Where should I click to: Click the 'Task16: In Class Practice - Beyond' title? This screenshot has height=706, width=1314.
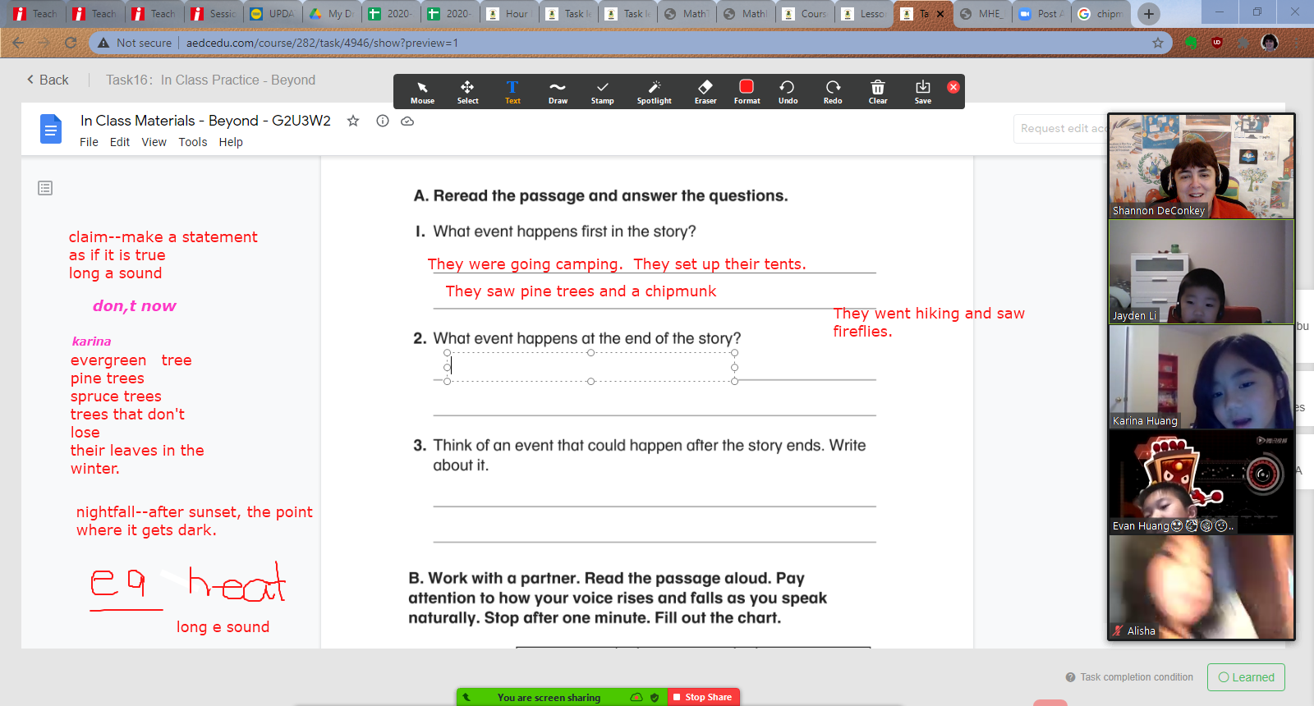[x=210, y=80]
